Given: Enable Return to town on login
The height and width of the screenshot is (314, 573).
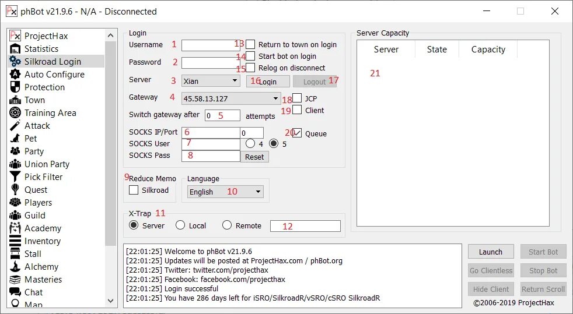Looking at the screenshot, I should [250, 44].
